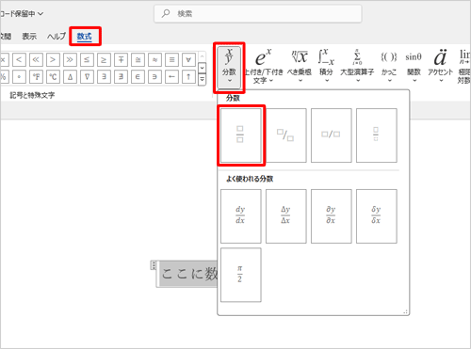Insert the up arrow symbol

(188, 77)
